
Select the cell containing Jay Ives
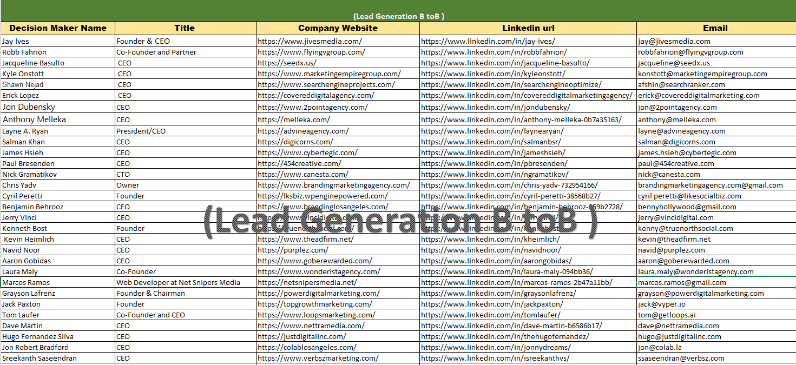click(58, 41)
